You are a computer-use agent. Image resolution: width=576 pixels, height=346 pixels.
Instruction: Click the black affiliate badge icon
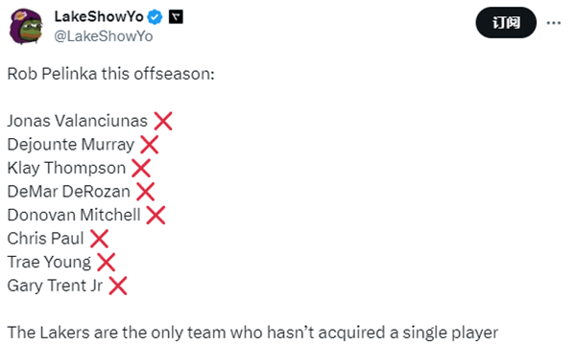coord(176,17)
